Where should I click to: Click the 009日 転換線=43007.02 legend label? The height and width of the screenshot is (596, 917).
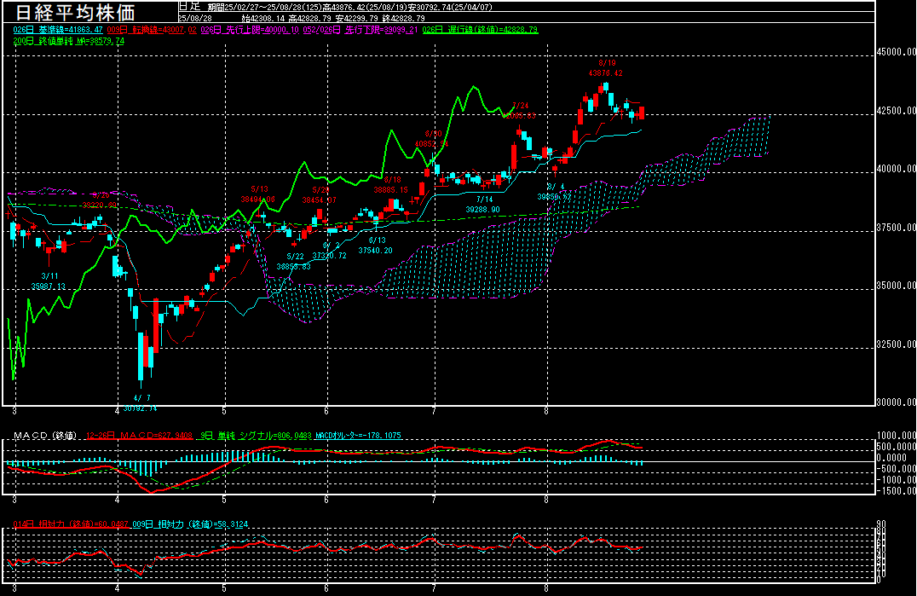[152, 30]
